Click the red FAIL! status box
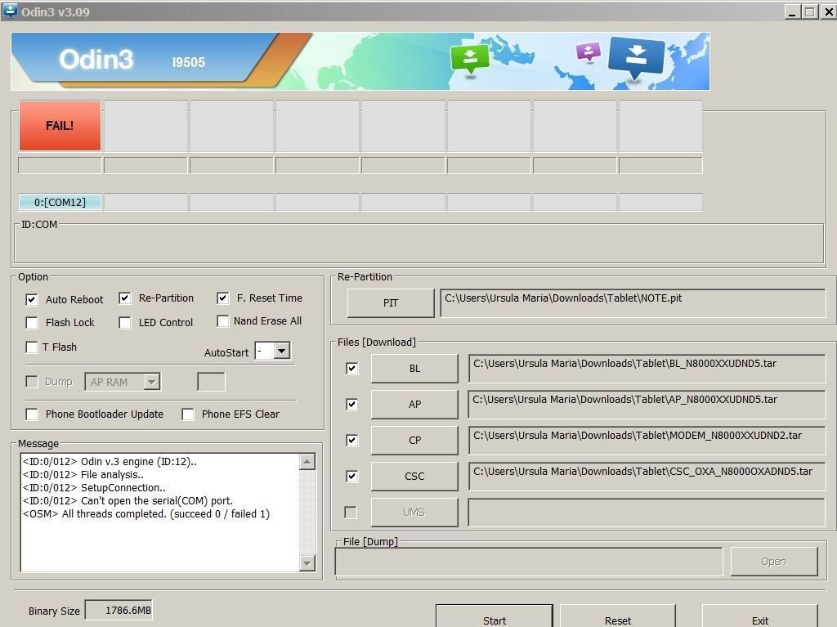 point(60,126)
